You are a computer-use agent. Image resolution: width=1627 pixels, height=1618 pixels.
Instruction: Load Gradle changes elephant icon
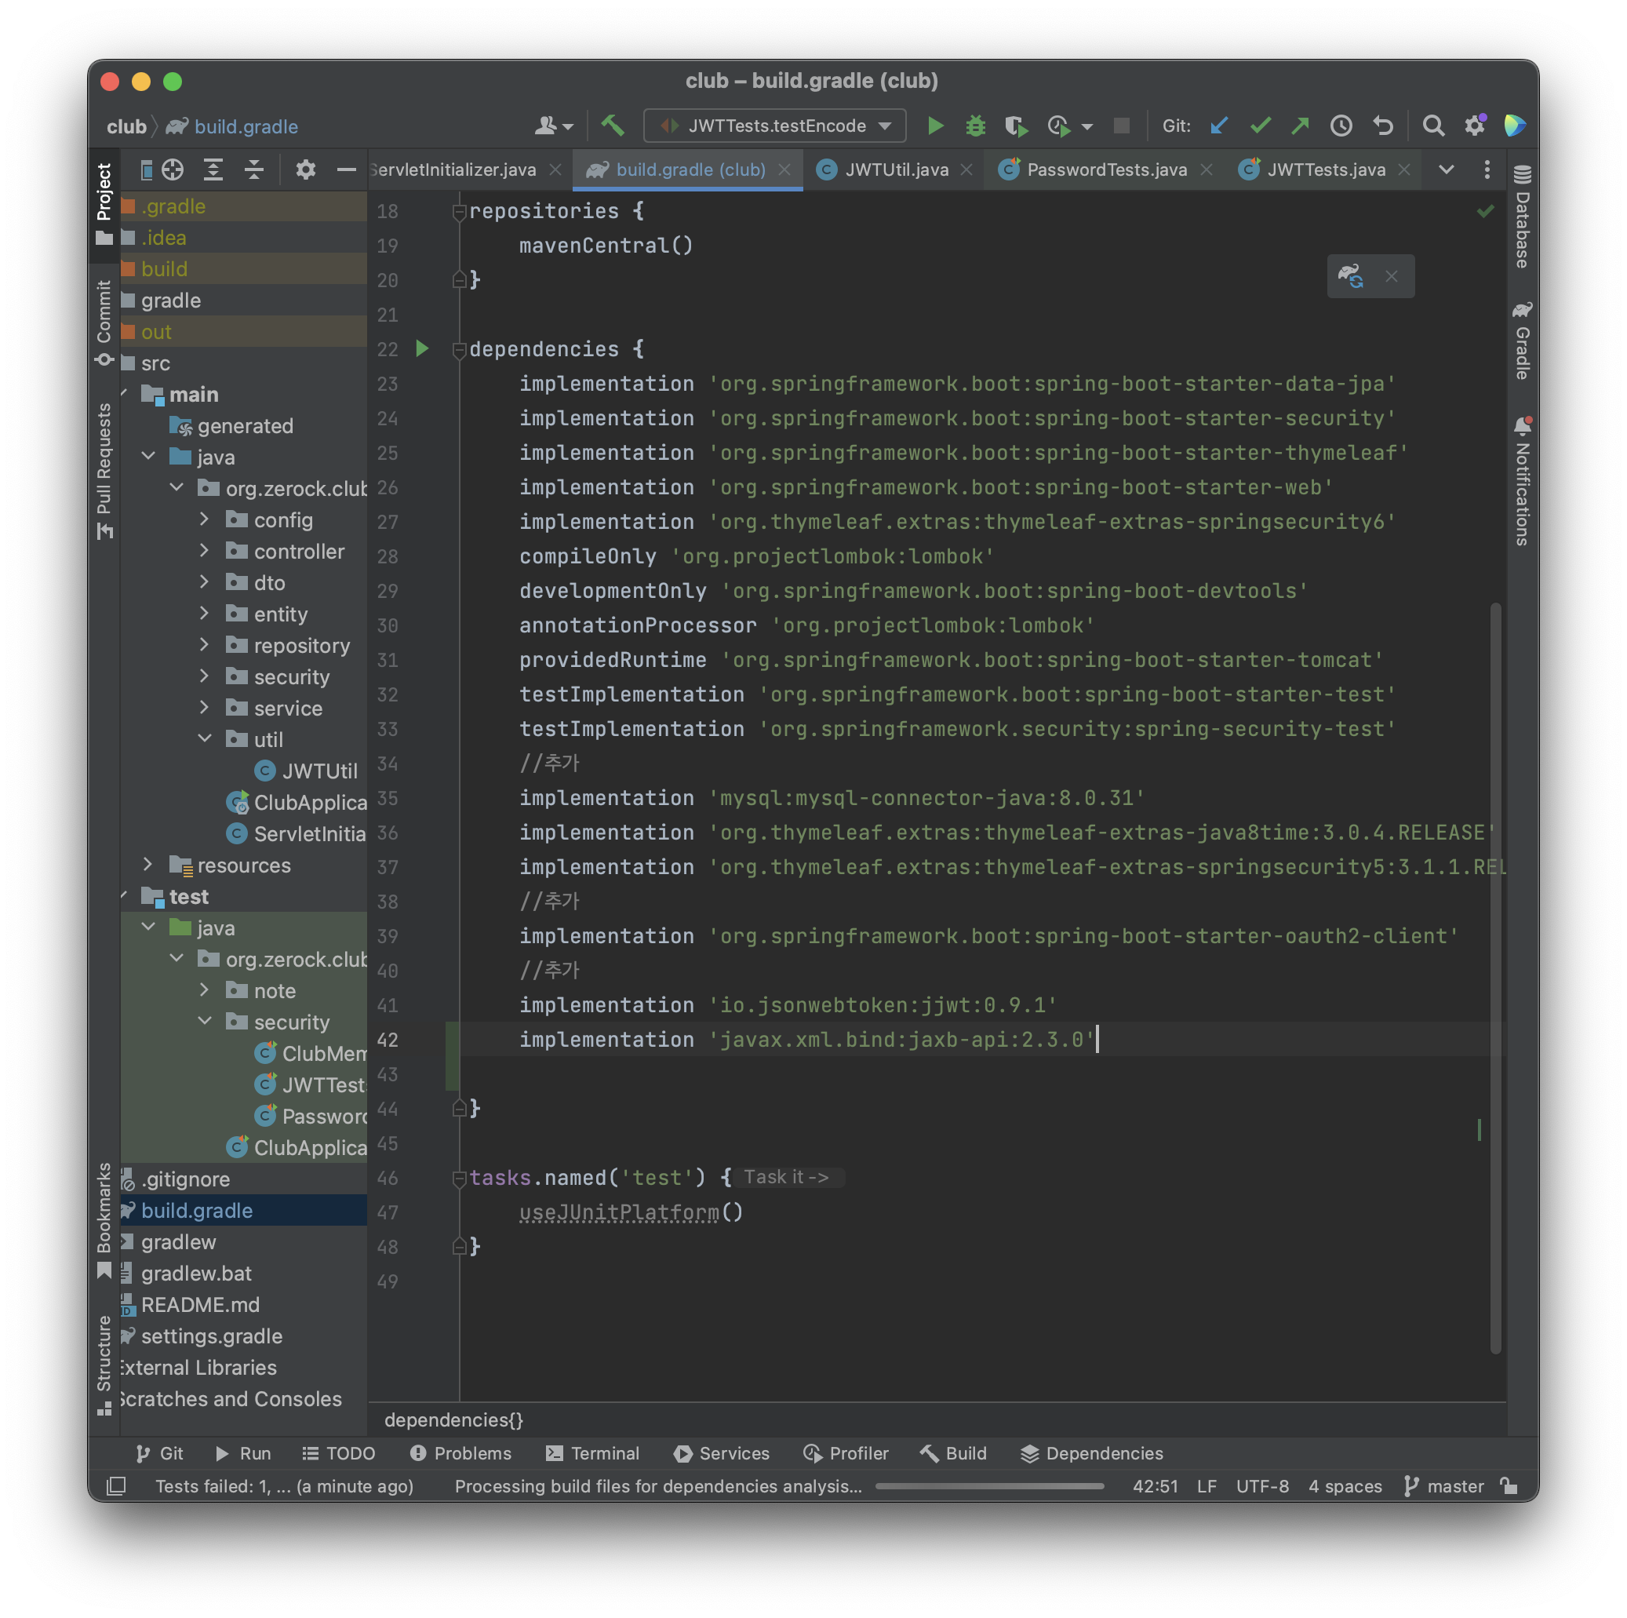click(x=1351, y=276)
